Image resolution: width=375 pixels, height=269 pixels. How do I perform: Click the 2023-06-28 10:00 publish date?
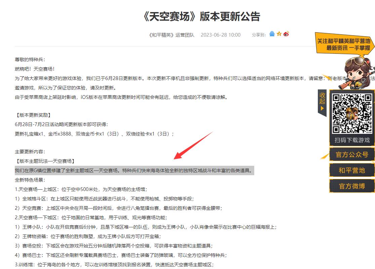point(221,35)
